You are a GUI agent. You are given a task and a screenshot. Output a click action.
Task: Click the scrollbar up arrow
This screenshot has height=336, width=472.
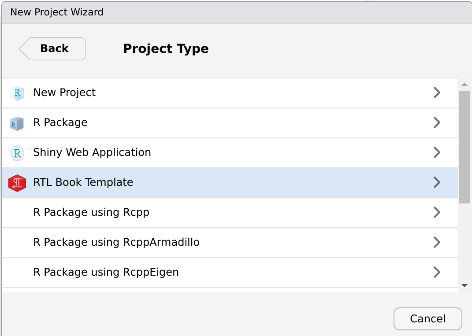[x=464, y=85]
